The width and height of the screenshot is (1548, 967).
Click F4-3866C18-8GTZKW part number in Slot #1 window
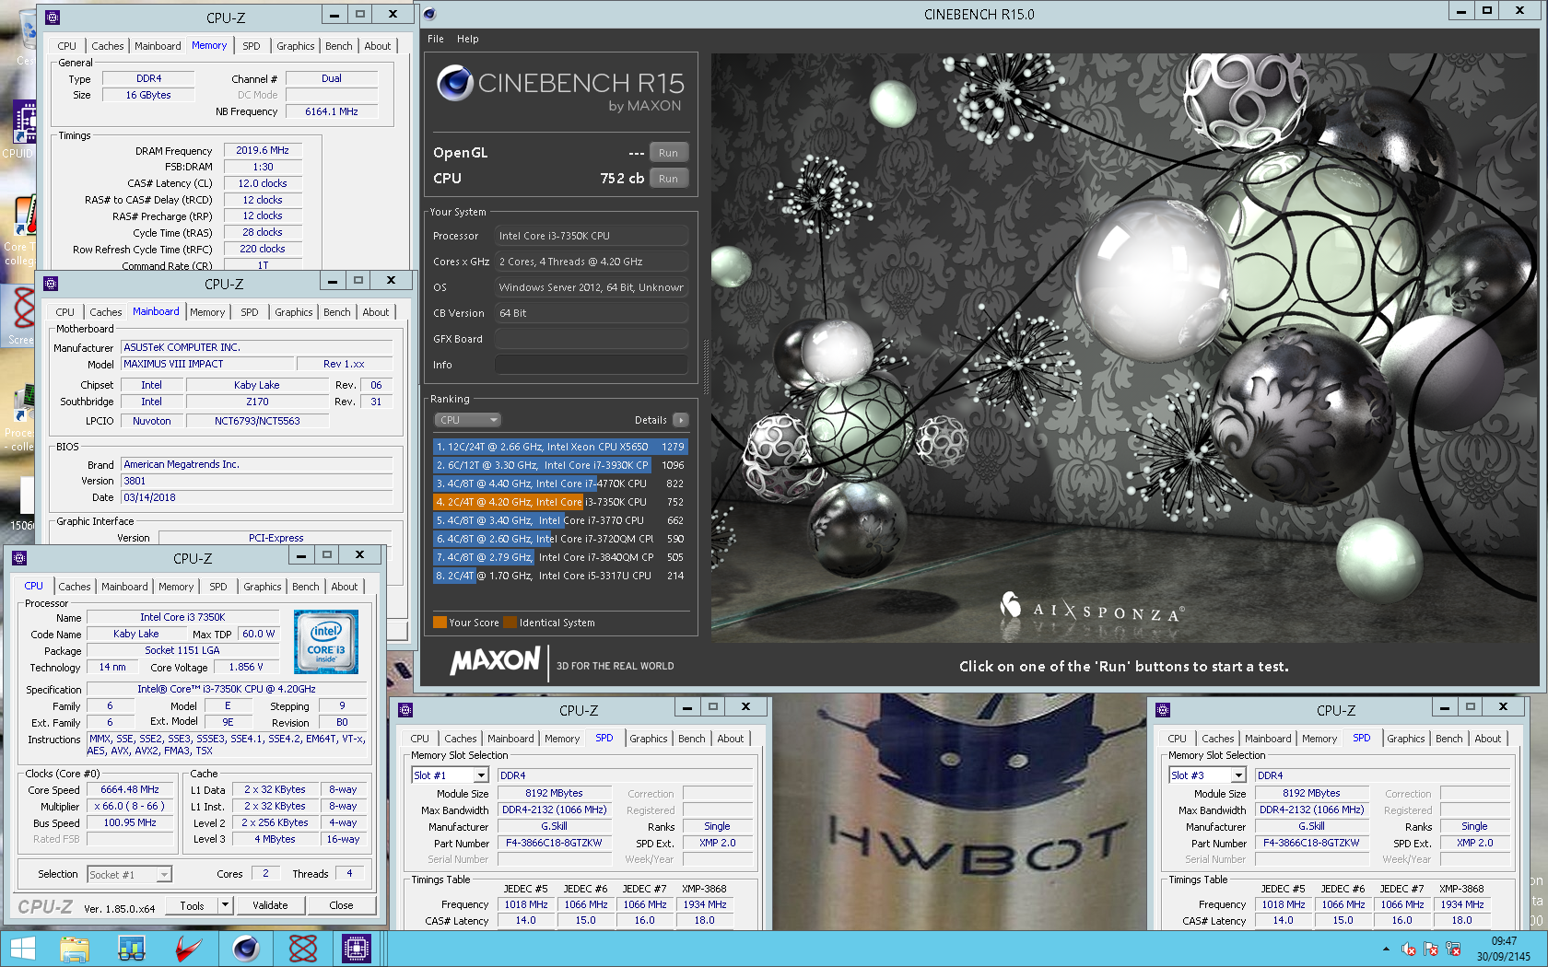click(554, 843)
